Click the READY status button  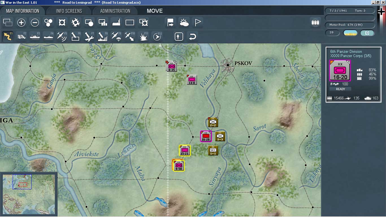click(x=341, y=89)
